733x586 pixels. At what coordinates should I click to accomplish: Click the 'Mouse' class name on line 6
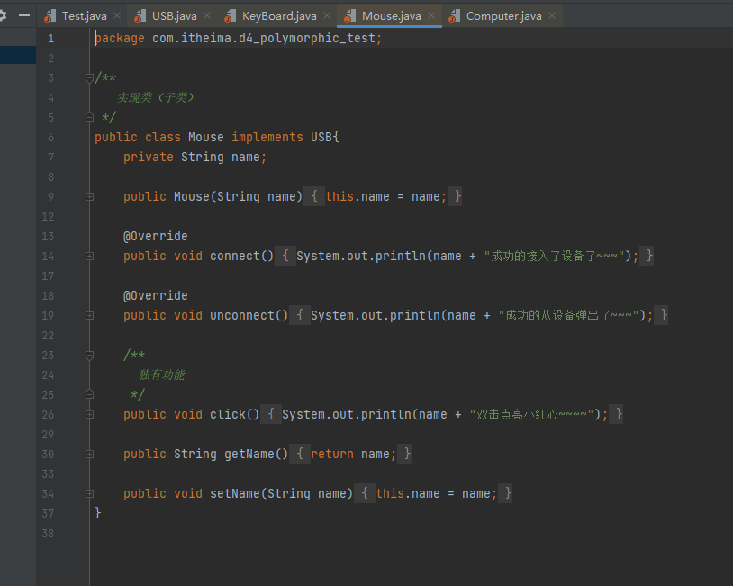pos(205,138)
